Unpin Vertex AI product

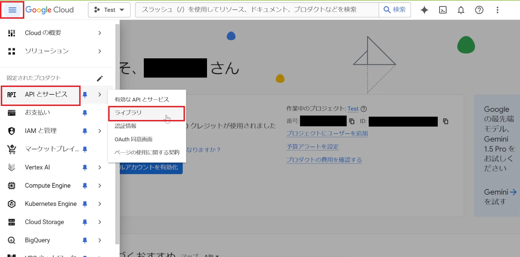coord(85,167)
